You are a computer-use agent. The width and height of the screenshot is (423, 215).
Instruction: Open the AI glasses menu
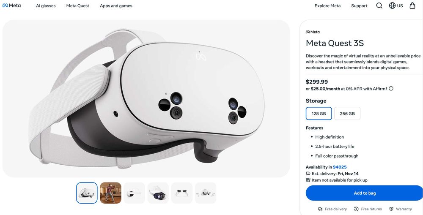point(46,6)
